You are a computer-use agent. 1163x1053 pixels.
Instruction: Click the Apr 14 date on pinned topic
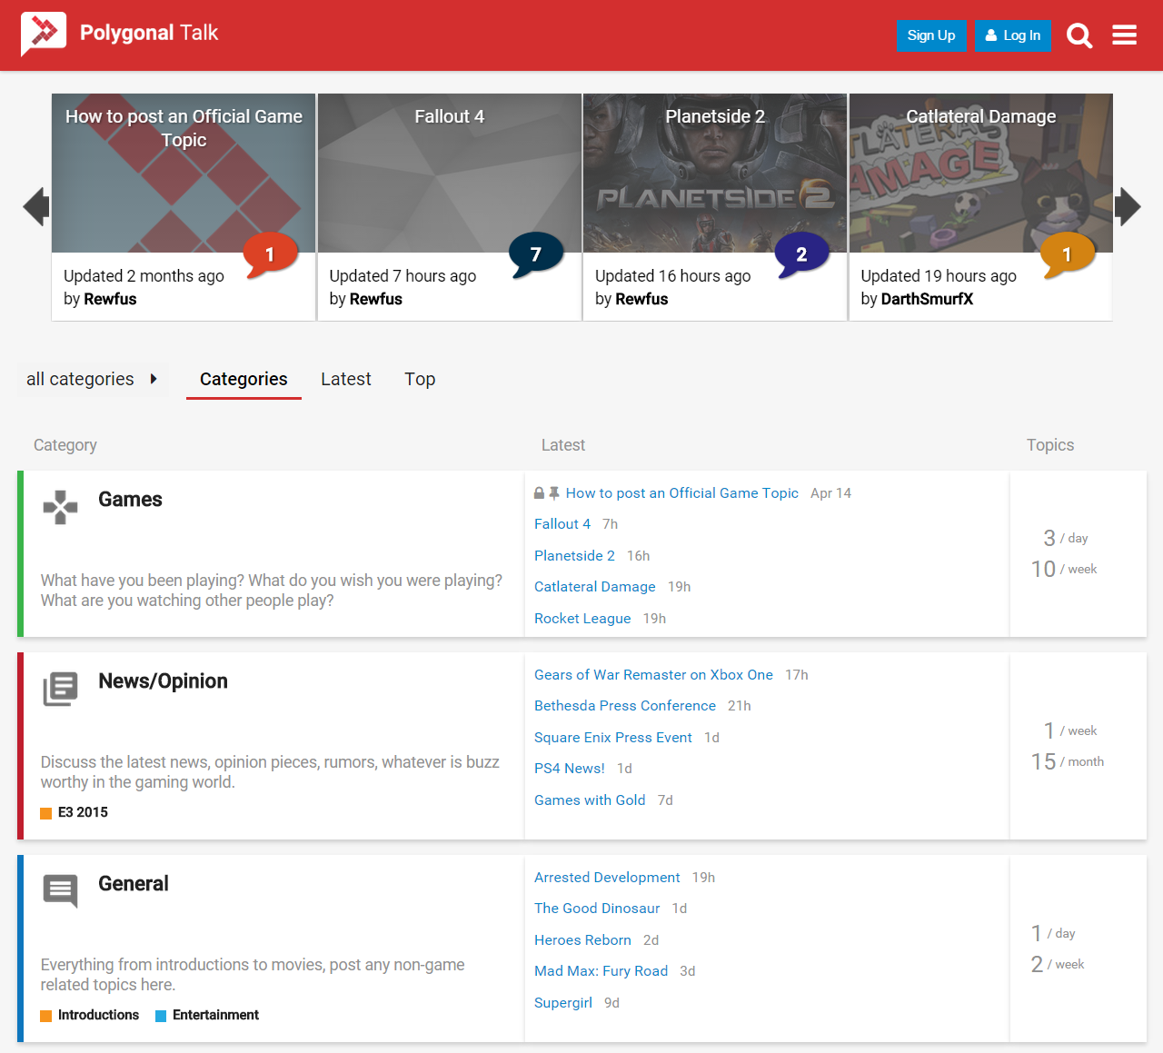[830, 493]
